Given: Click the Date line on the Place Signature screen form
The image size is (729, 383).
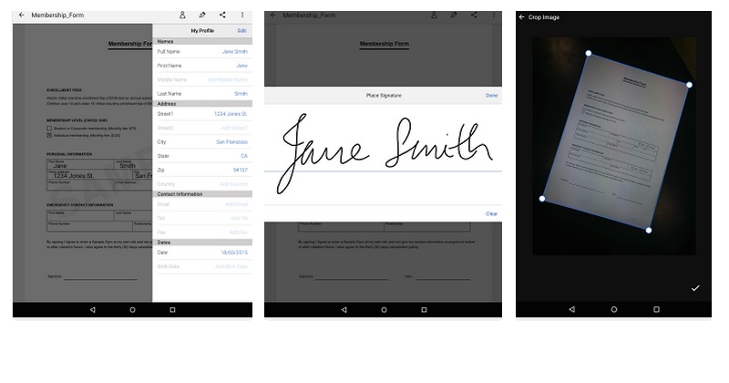Looking at the screenshot, I should click(443, 277).
